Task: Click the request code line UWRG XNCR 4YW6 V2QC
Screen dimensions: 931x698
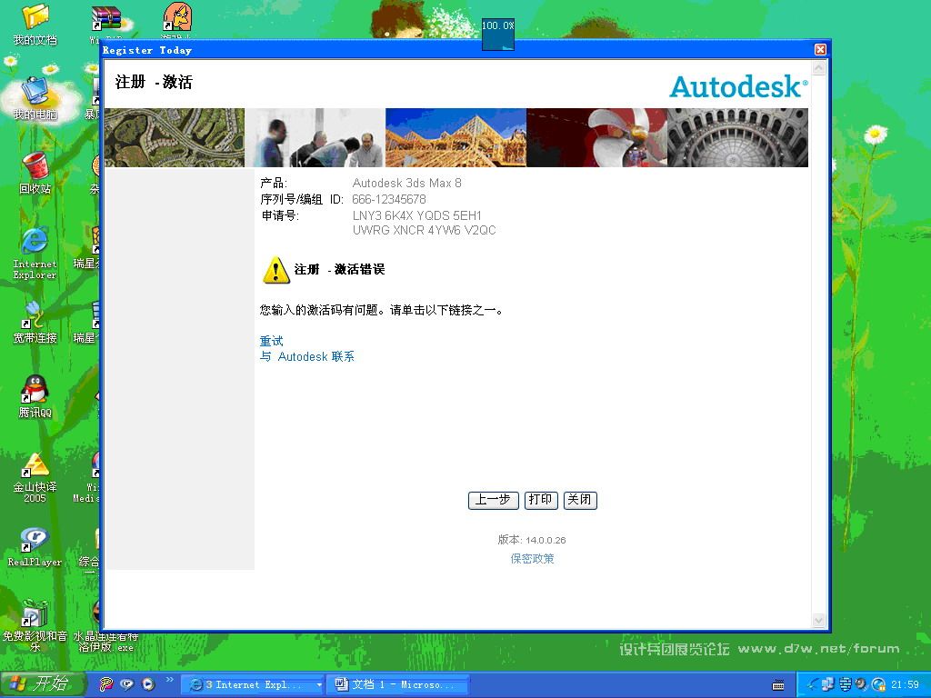Action: tap(424, 230)
